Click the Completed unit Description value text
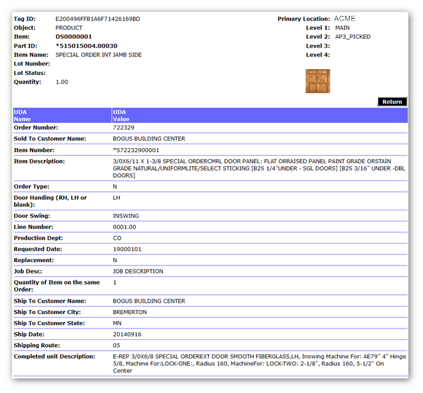 [x=259, y=363]
